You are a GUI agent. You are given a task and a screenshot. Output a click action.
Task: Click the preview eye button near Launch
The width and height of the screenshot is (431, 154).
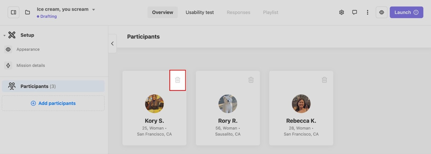[381, 12]
